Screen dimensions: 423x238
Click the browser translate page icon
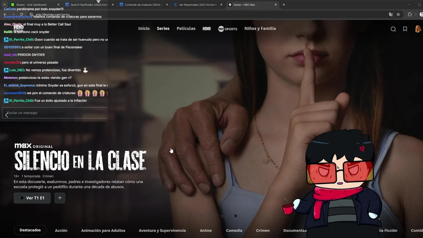point(391,15)
